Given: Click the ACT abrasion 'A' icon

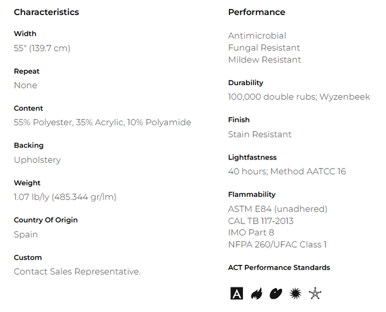Looking at the screenshot, I should point(236,293).
